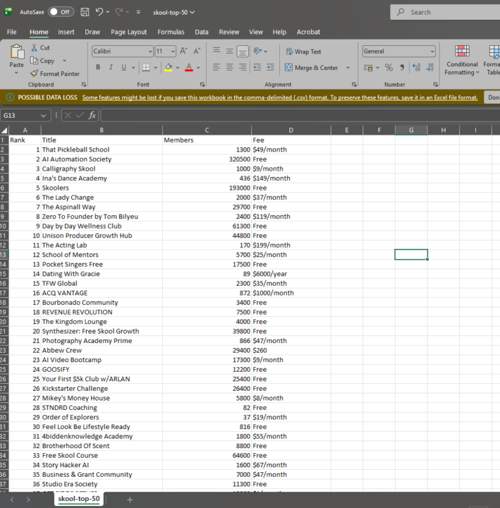Apply red Font Color swatch
The height and width of the screenshot is (508, 500).
tap(189, 68)
